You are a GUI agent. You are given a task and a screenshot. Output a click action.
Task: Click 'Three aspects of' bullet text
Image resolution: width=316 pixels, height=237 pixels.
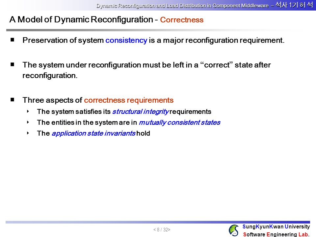tap(52, 100)
